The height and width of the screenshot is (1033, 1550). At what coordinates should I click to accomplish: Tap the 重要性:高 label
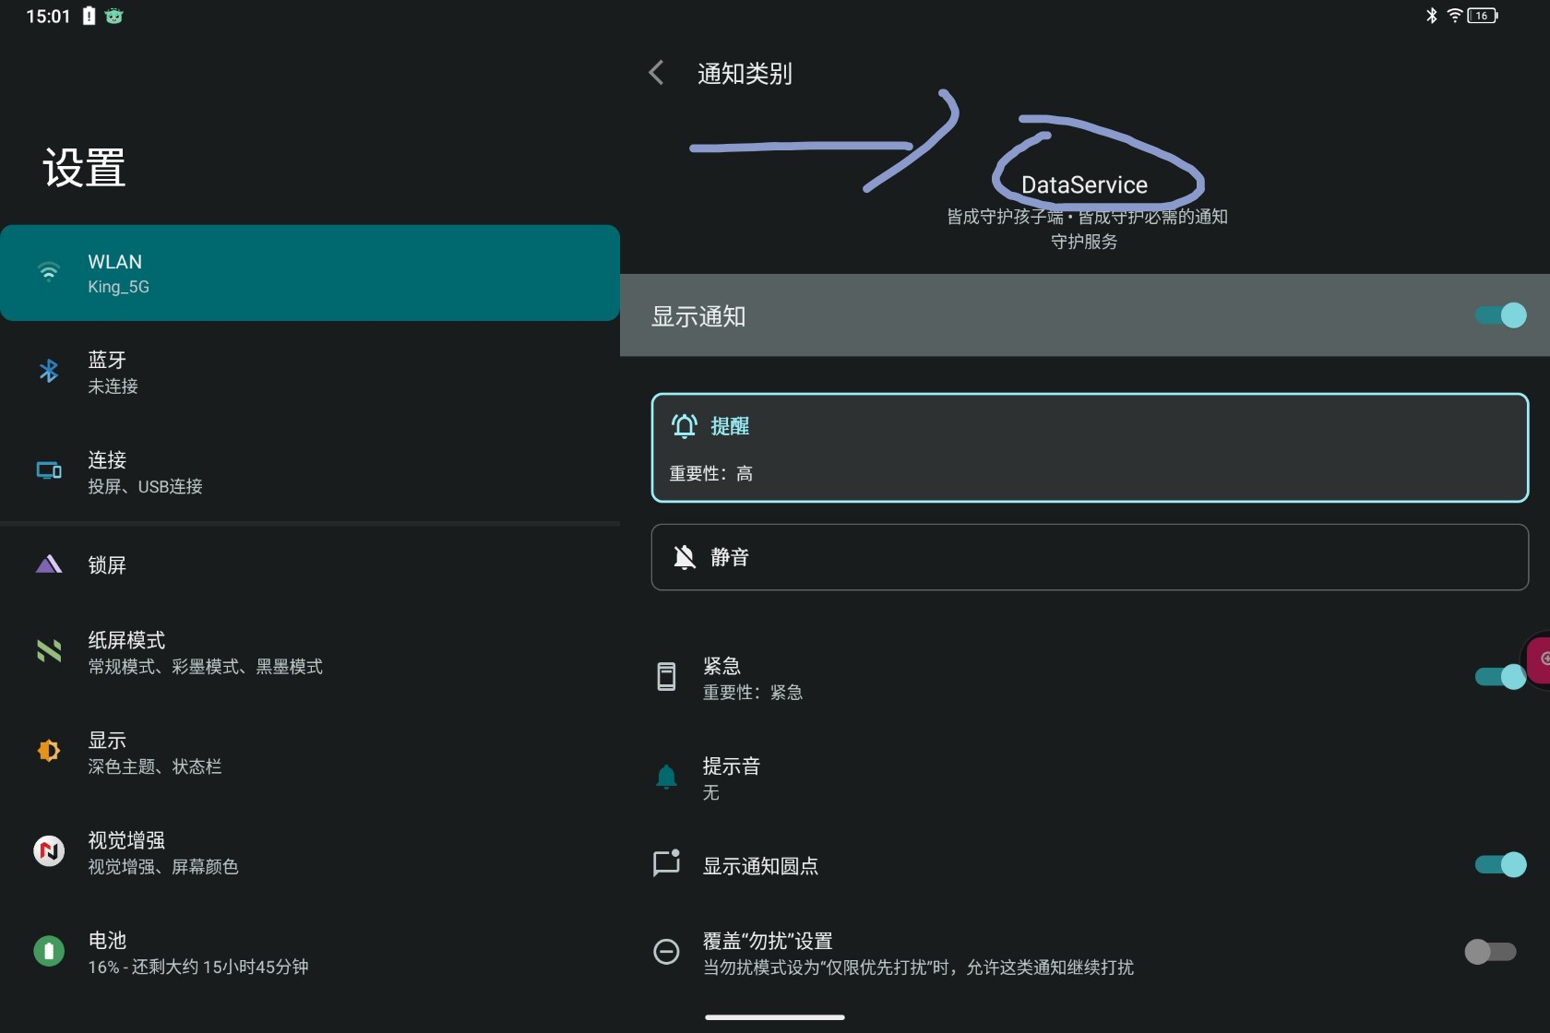tap(710, 473)
